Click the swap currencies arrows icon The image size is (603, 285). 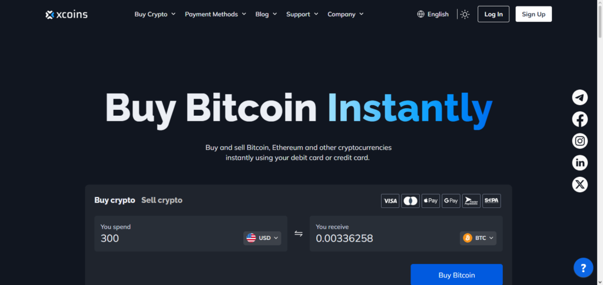(x=299, y=234)
